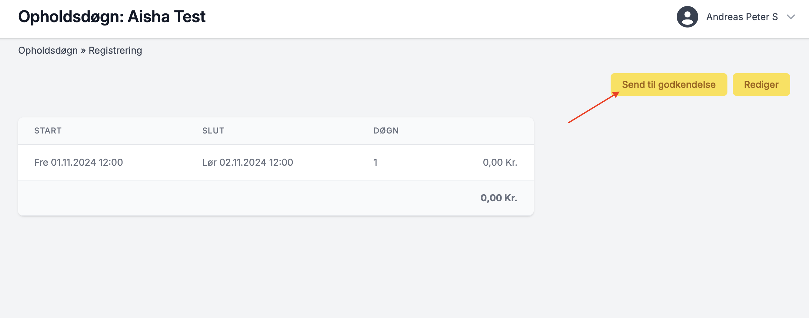Select the start date Fre 01.11.2024 12:00
The image size is (809, 318).
(x=79, y=162)
